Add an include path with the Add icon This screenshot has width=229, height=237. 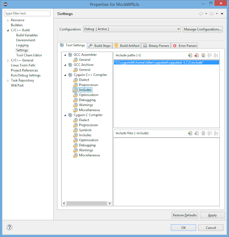190,56
